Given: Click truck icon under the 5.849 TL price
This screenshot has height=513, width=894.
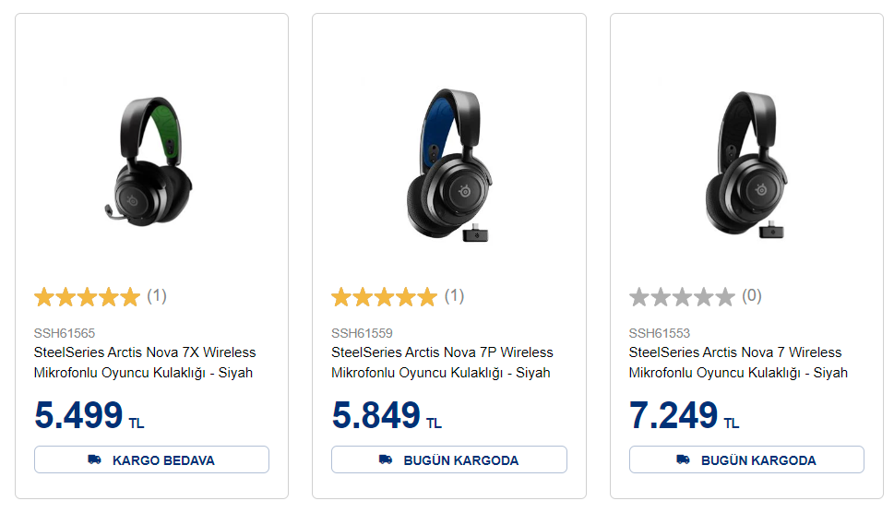Looking at the screenshot, I should tap(386, 459).
